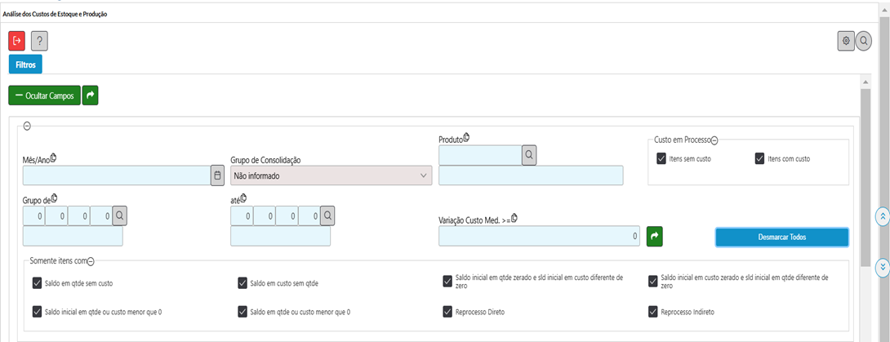Collapse the Custo em Processo group
The image size is (890, 342).
[714, 140]
